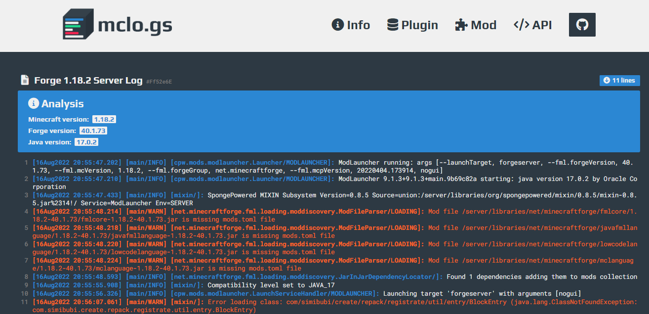Click the Analysis heading

click(63, 104)
